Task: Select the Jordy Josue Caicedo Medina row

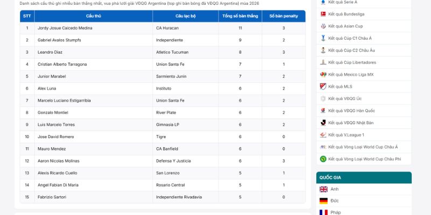Action: click(163, 28)
